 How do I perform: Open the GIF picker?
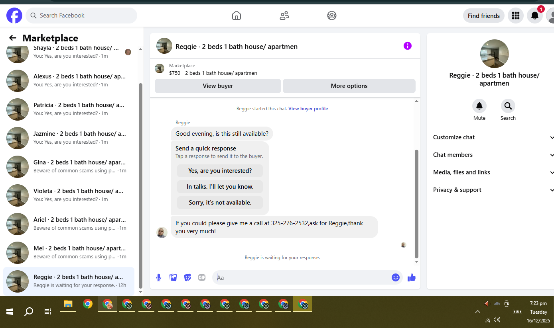[x=202, y=277]
